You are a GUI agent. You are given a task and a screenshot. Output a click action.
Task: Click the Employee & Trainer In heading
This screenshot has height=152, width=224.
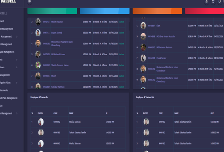[x=39, y=97]
